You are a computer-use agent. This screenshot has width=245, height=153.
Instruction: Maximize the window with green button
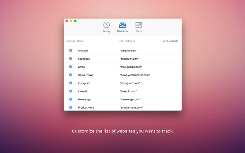pyautogui.click(x=75, y=21)
